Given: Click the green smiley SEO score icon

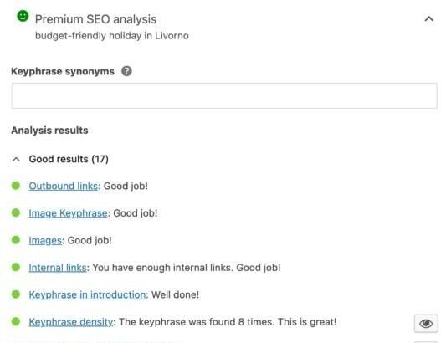Looking at the screenshot, I should tap(23, 16).
